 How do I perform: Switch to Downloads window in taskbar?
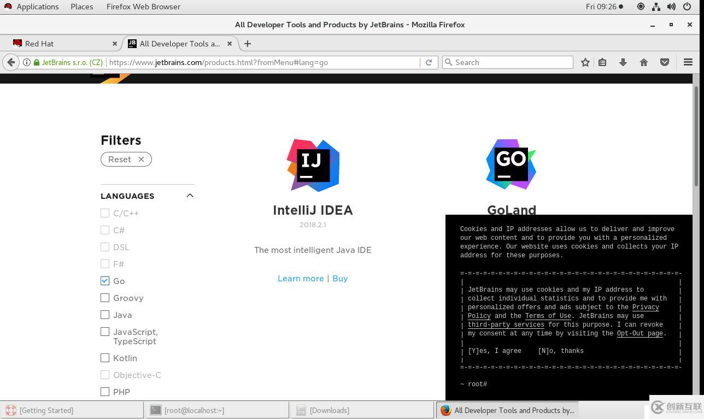click(x=362, y=410)
